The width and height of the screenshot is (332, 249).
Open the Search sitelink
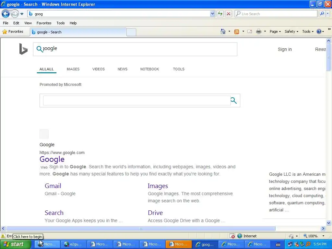(x=54, y=213)
